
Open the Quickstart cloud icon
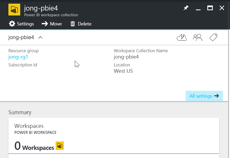pos(182,37)
